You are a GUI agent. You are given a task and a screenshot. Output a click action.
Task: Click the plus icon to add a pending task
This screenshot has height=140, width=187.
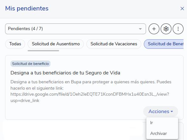[154, 29]
